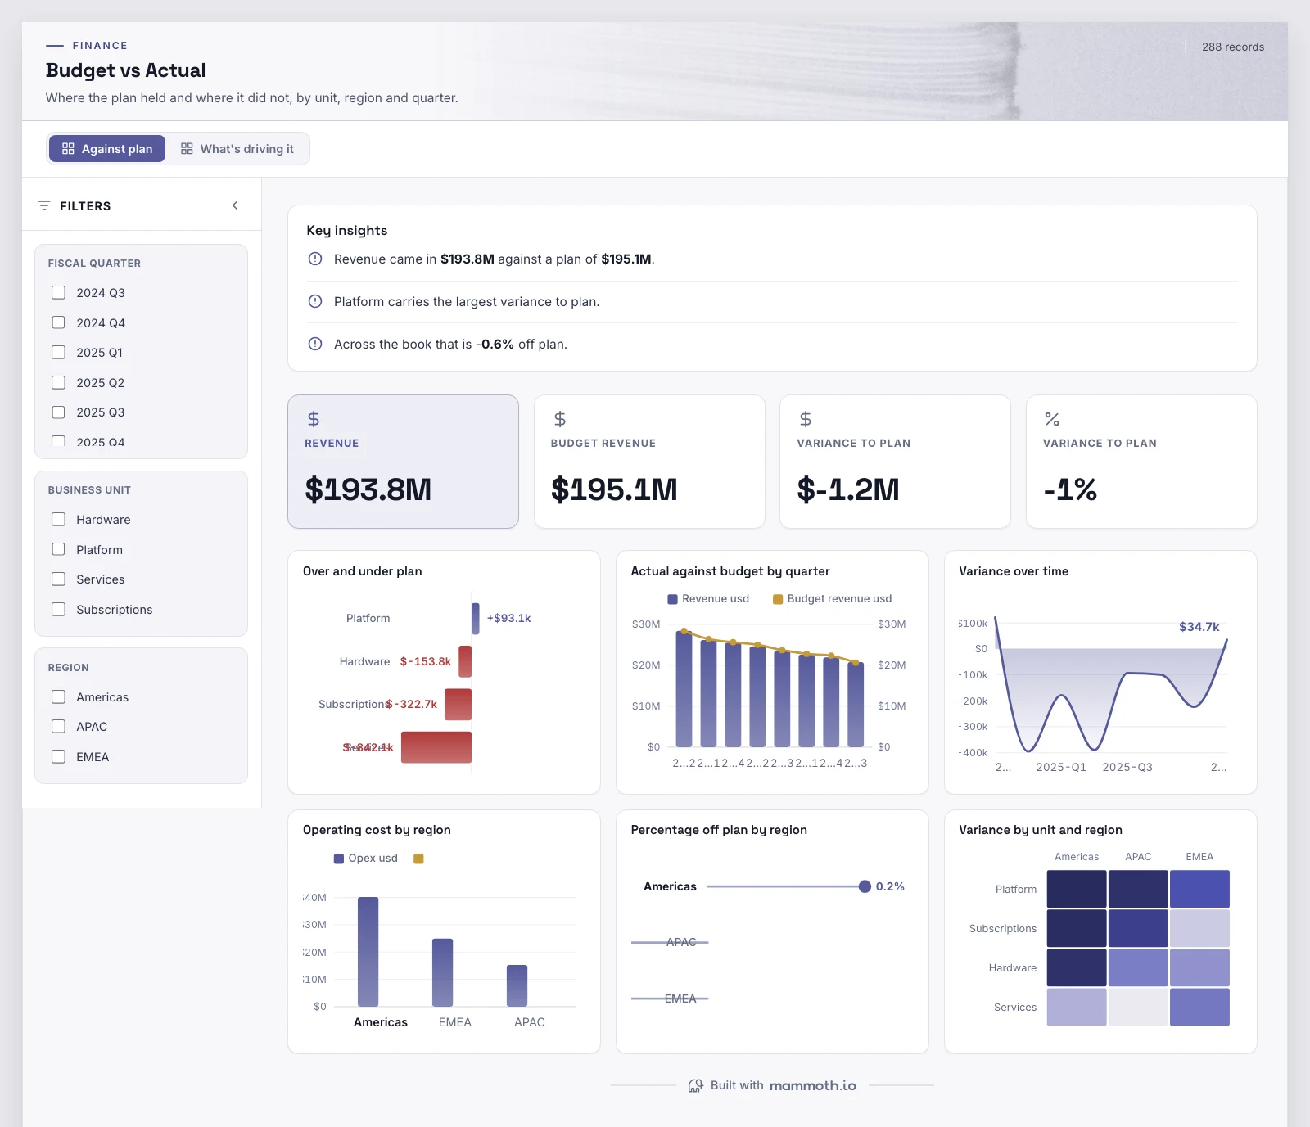Toggle Budget revenue usd legend swatch
This screenshot has height=1127, width=1310.
[778, 599]
